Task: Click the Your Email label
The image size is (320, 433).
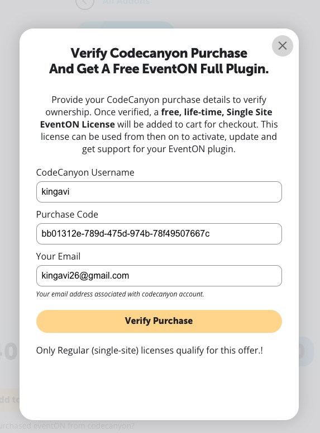Action: [58, 256]
